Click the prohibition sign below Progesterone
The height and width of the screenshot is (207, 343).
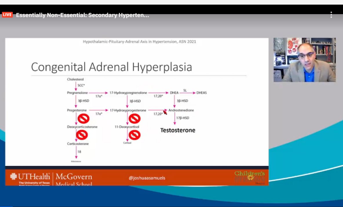click(83, 119)
